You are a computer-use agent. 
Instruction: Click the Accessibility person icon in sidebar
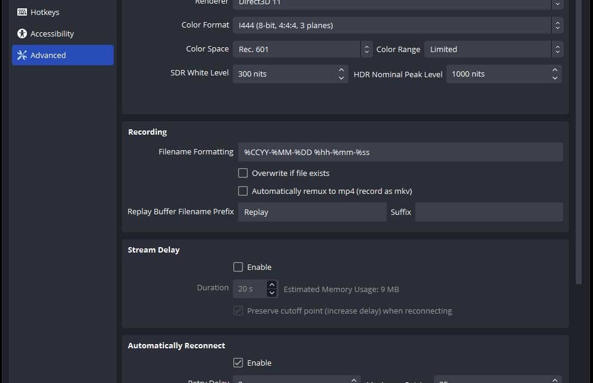coord(22,34)
